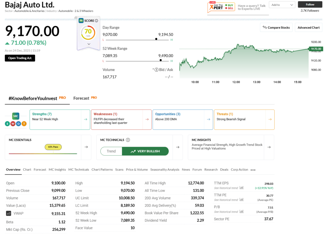Select the Very Bullish toggle segment
Viewport: 329px width, 234px height.
(145, 151)
